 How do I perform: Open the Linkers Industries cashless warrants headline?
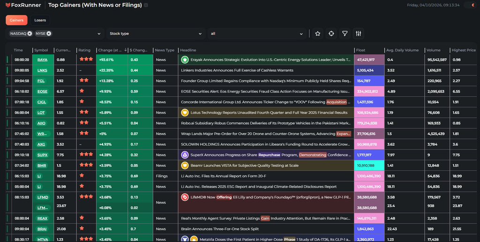237,70
